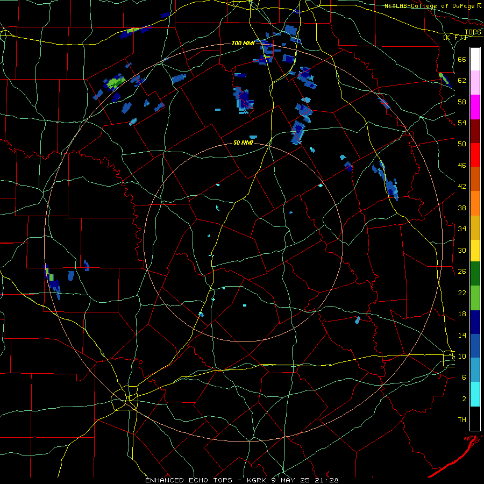Click the 'K FT' legend units label

point(454,38)
